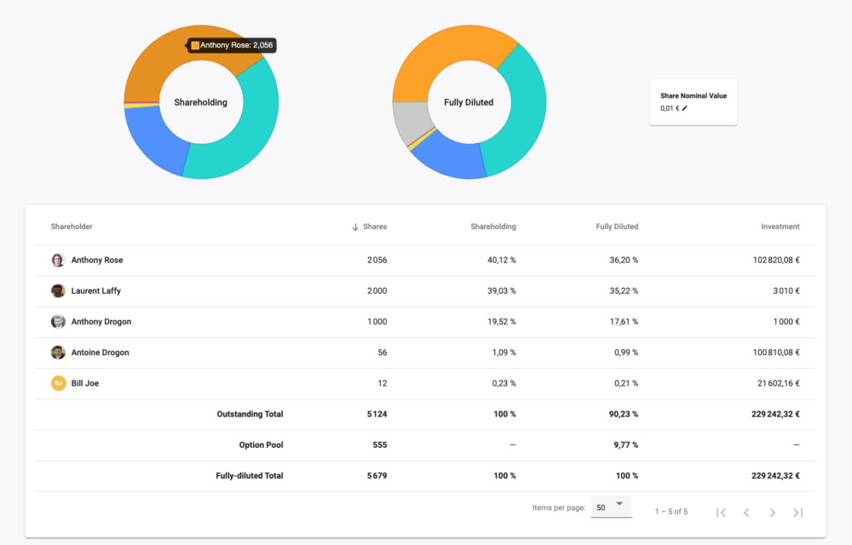Sort the table by Investment column
Image resolution: width=852 pixels, height=545 pixels.
(x=782, y=227)
